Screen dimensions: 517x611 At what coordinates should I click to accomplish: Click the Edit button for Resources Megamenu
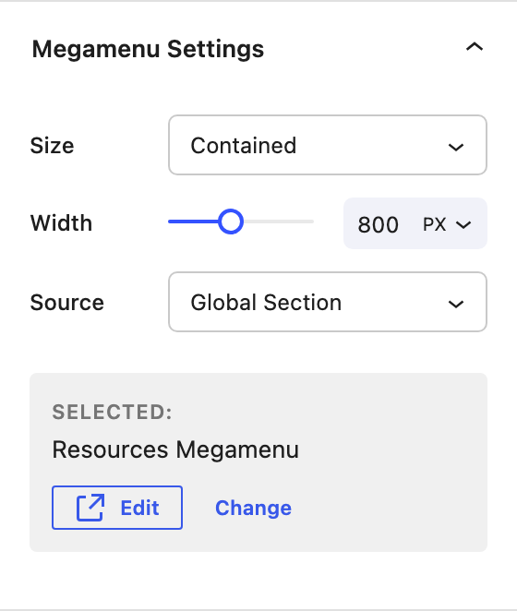pos(117,508)
